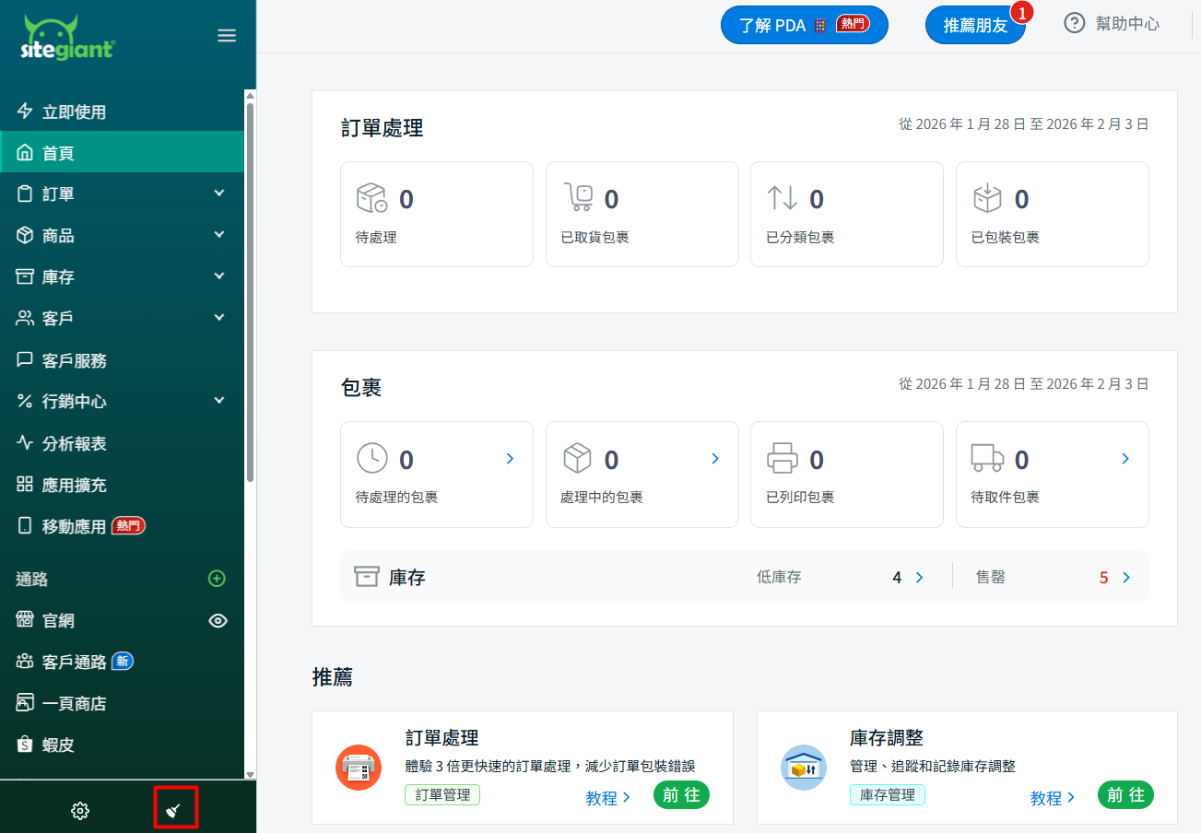The height and width of the screenshot is (833, 1201).
Task: Toggle the eye icon next to 官網
Action: pyautogui.click(x=218, y=620)
